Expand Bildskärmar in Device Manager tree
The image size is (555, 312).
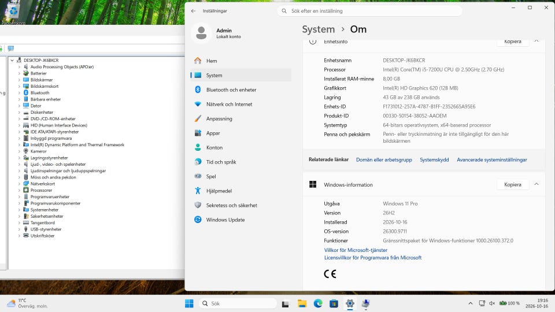(19, 80)
